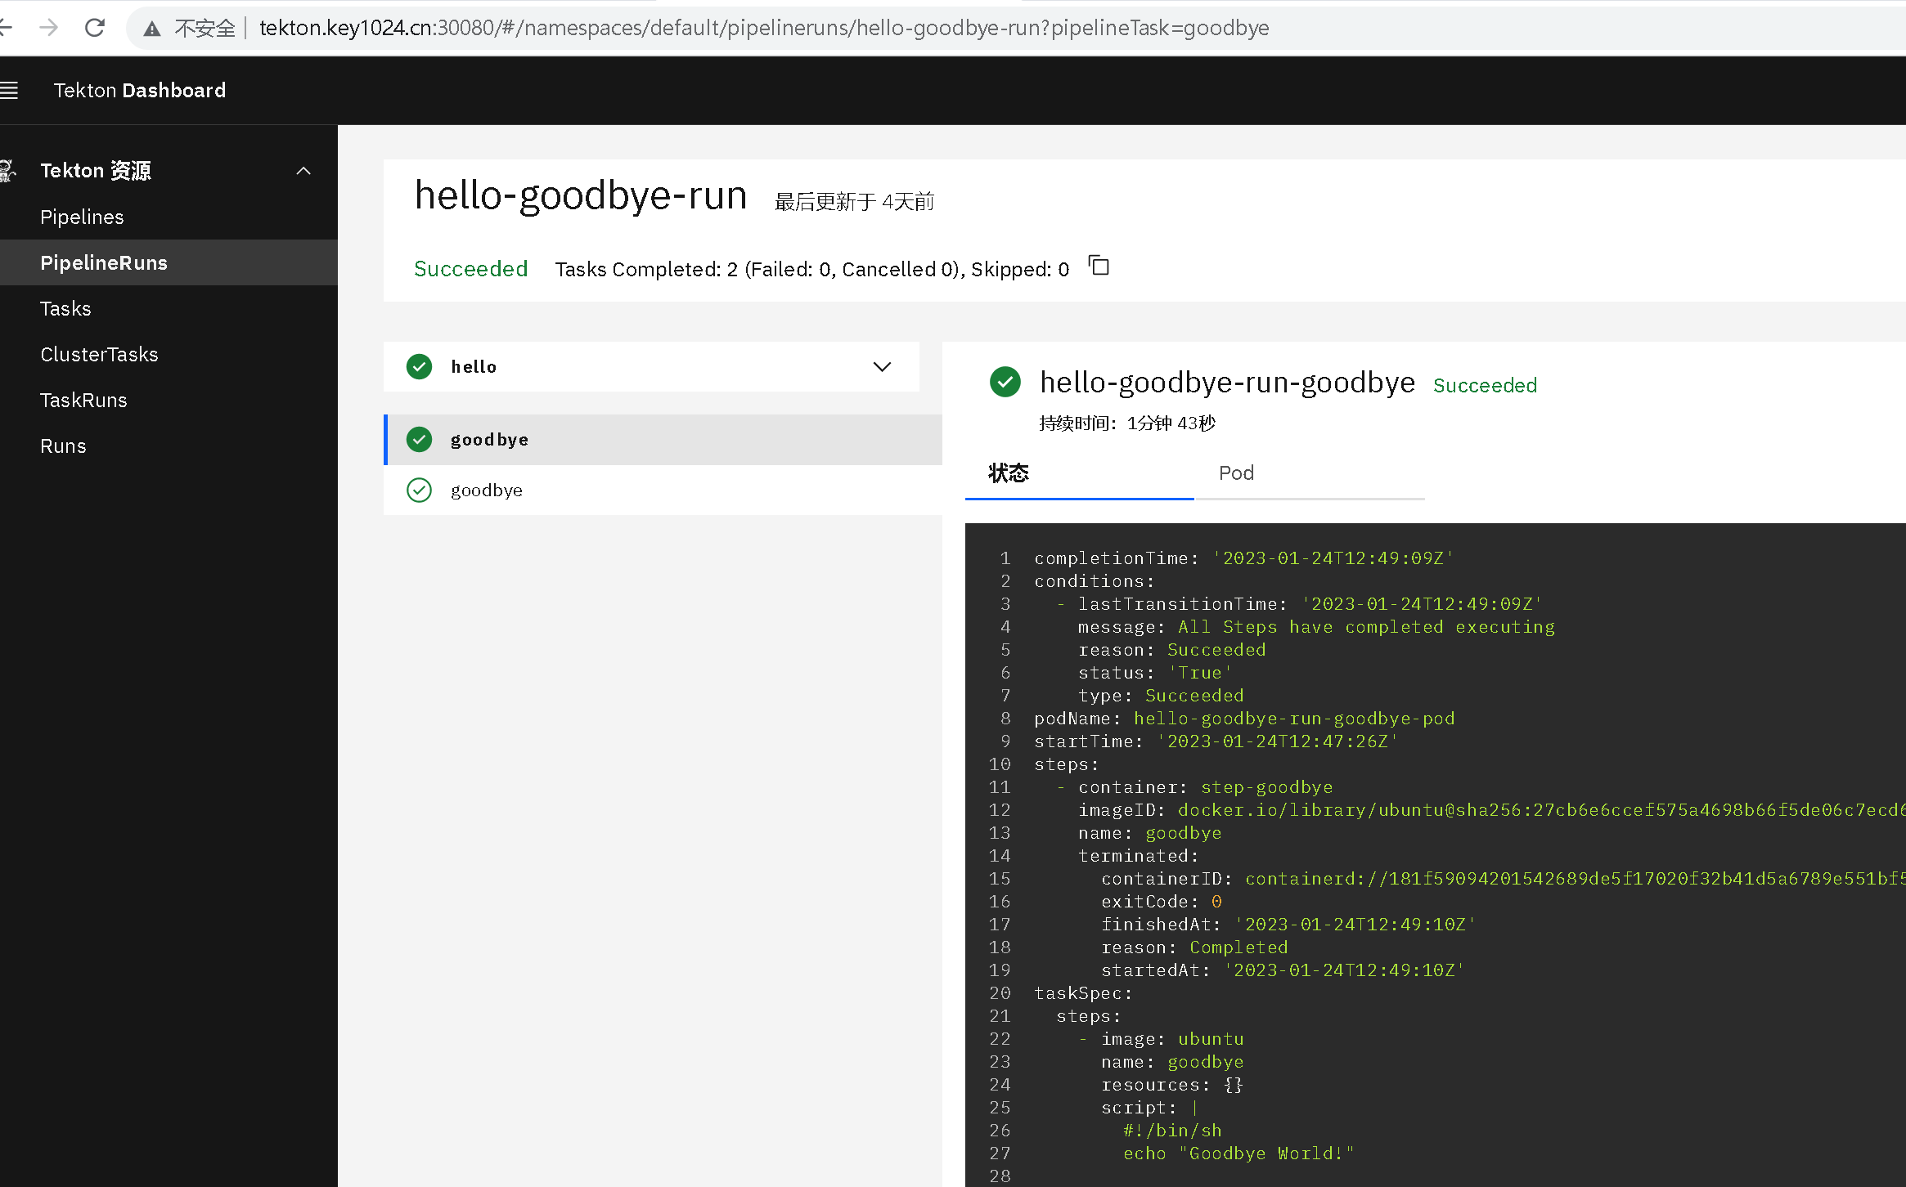
Task: Click the Succeeded label beside task run title
Action: pyautogui.click(x=1485, y=385)
